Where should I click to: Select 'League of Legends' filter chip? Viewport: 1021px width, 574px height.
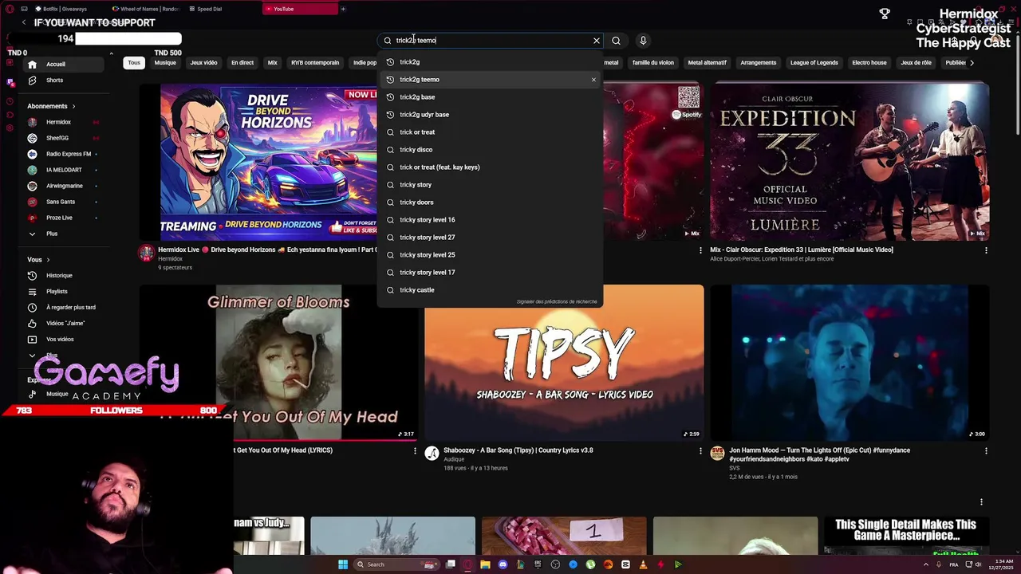click(814, 62)
